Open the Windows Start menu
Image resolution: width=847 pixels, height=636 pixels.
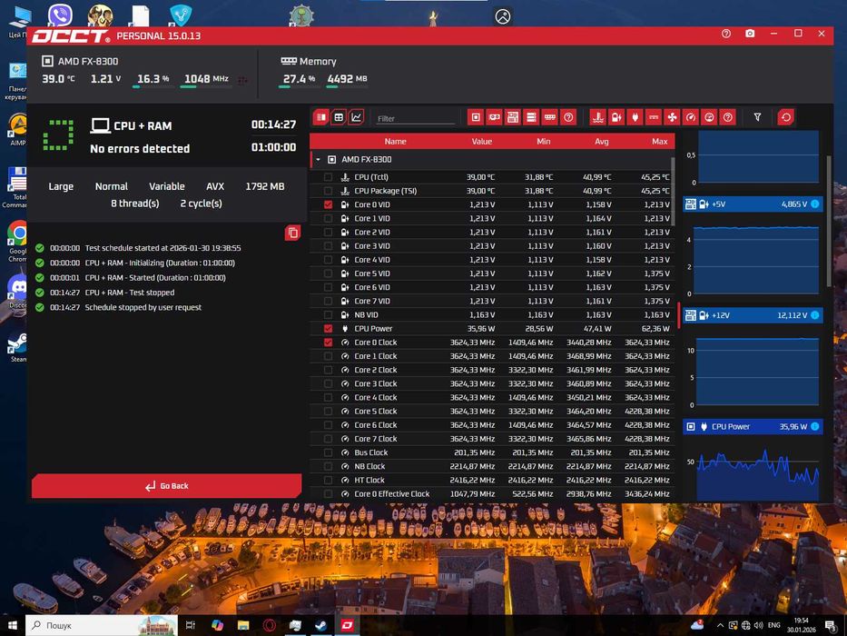click(x=13, y=625)
